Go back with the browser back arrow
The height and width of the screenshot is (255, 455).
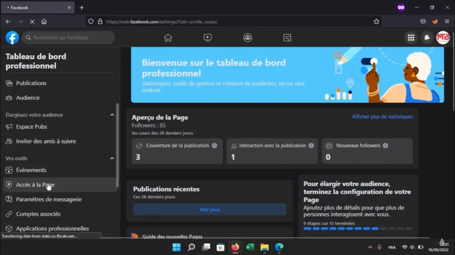[8, 22]
